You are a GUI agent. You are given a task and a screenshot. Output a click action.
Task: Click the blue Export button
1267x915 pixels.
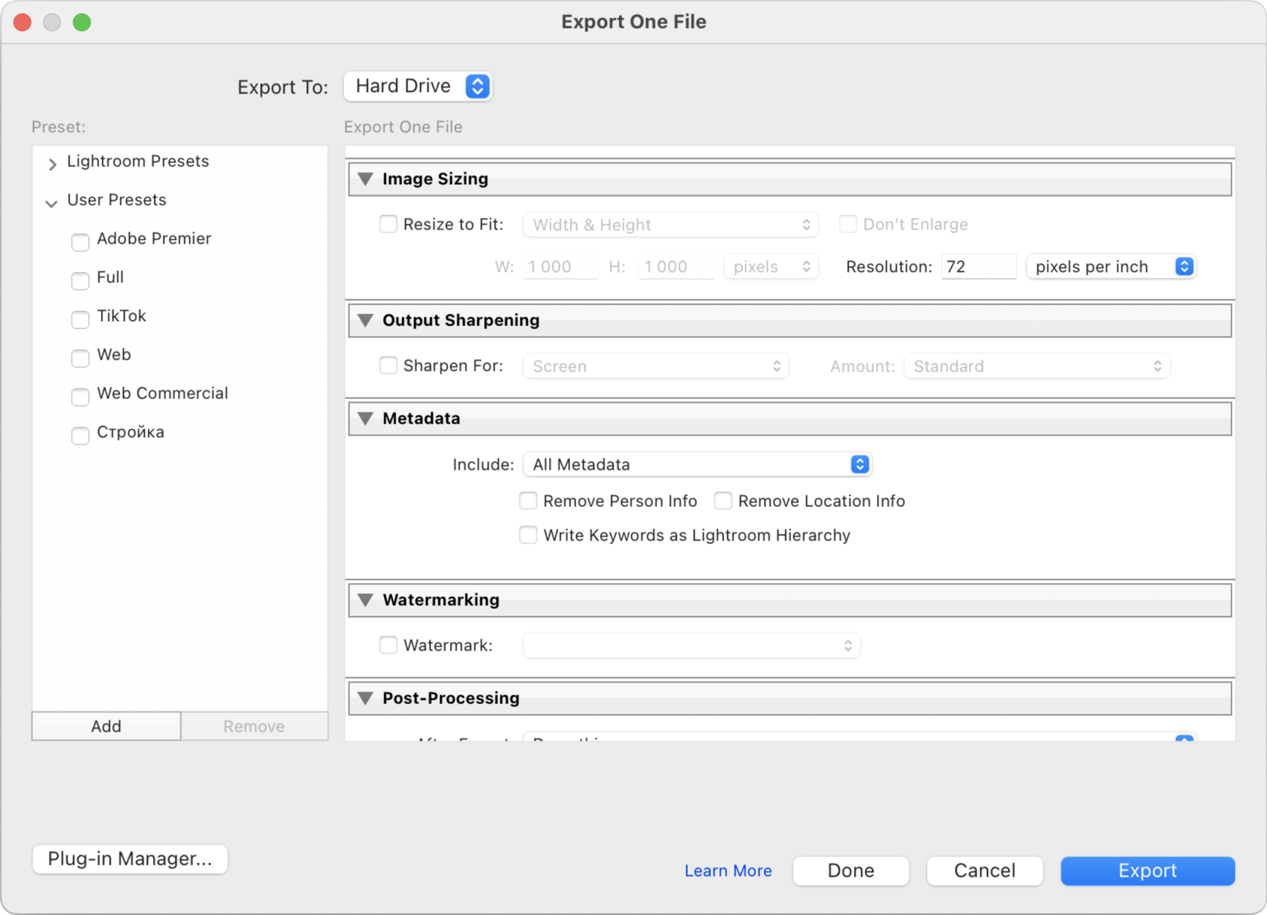point(1147,870)
